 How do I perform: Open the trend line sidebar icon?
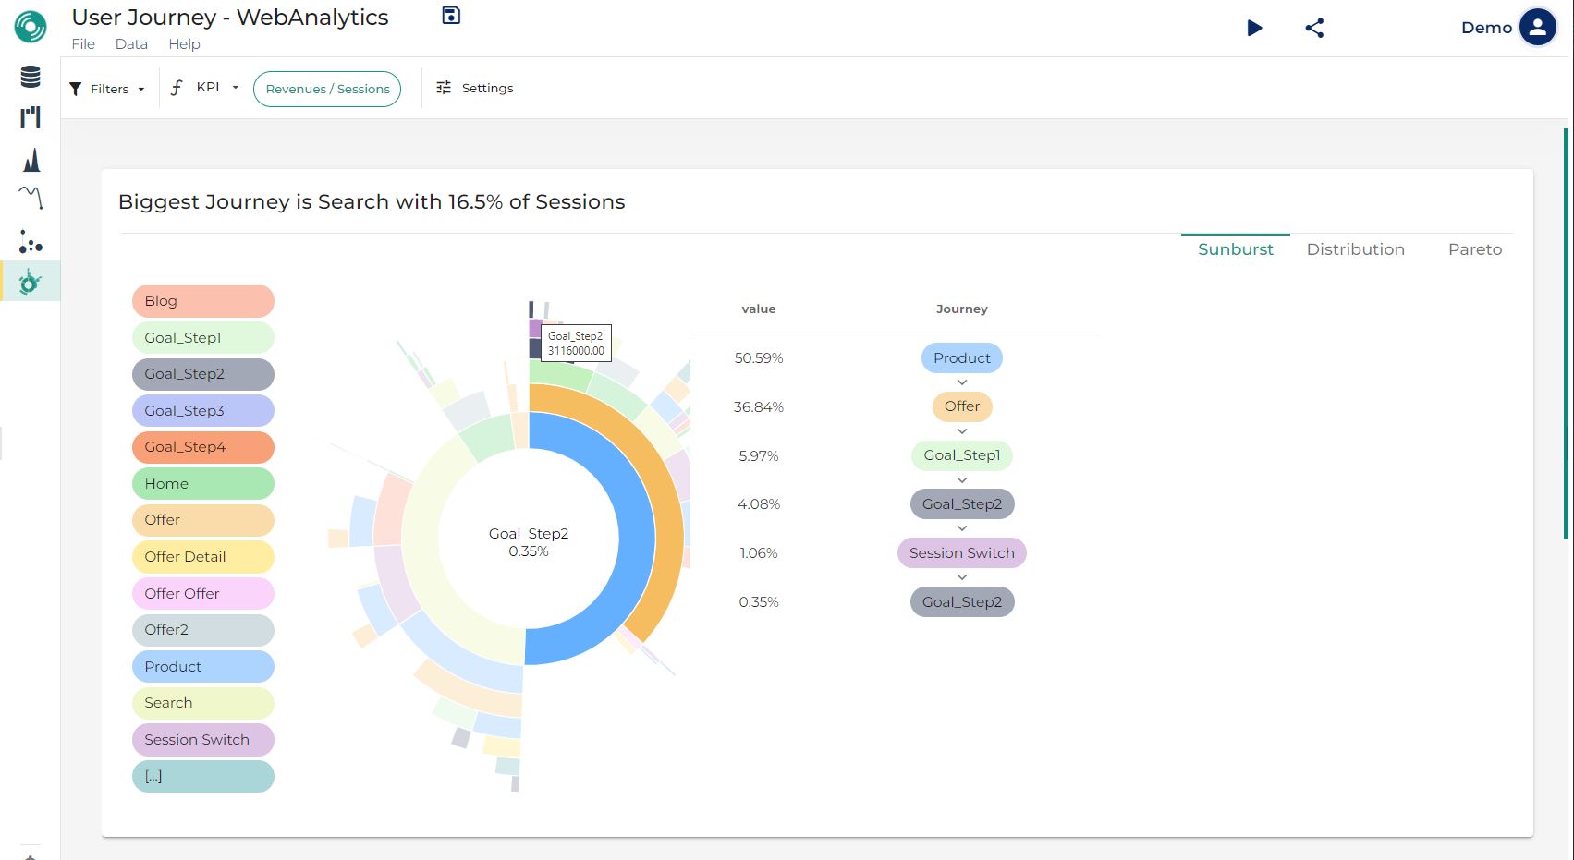[31, 197]
